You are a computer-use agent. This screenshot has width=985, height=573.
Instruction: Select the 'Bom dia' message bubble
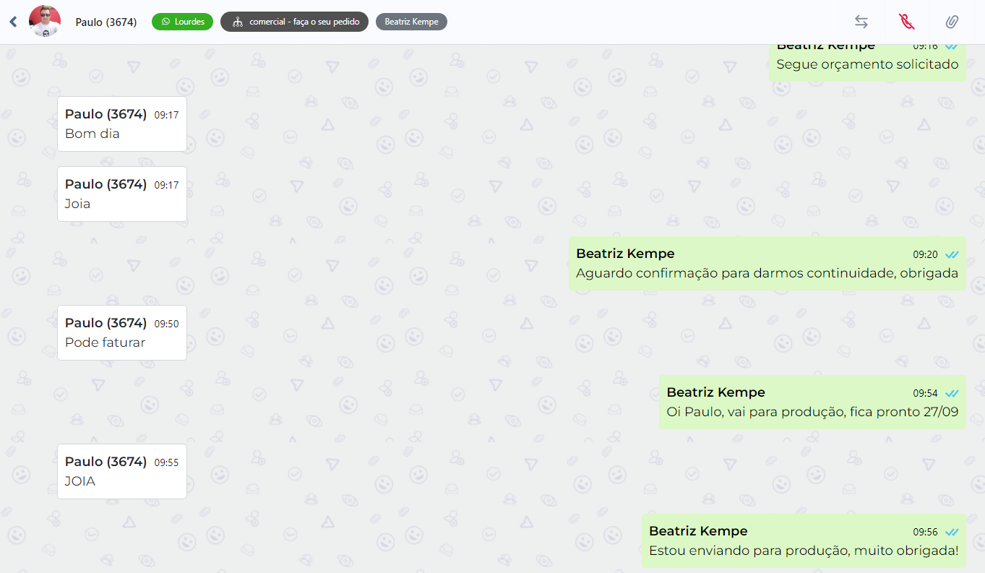click(121, 124)
